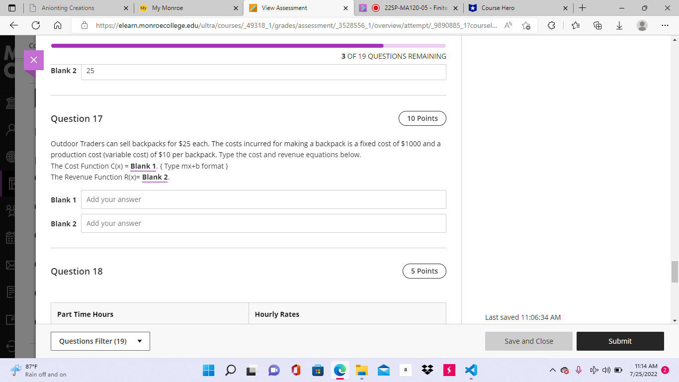The width and height of the screenshot is (679, 382).
Task: Close the View Assessment tab
Action: (345, 8)
